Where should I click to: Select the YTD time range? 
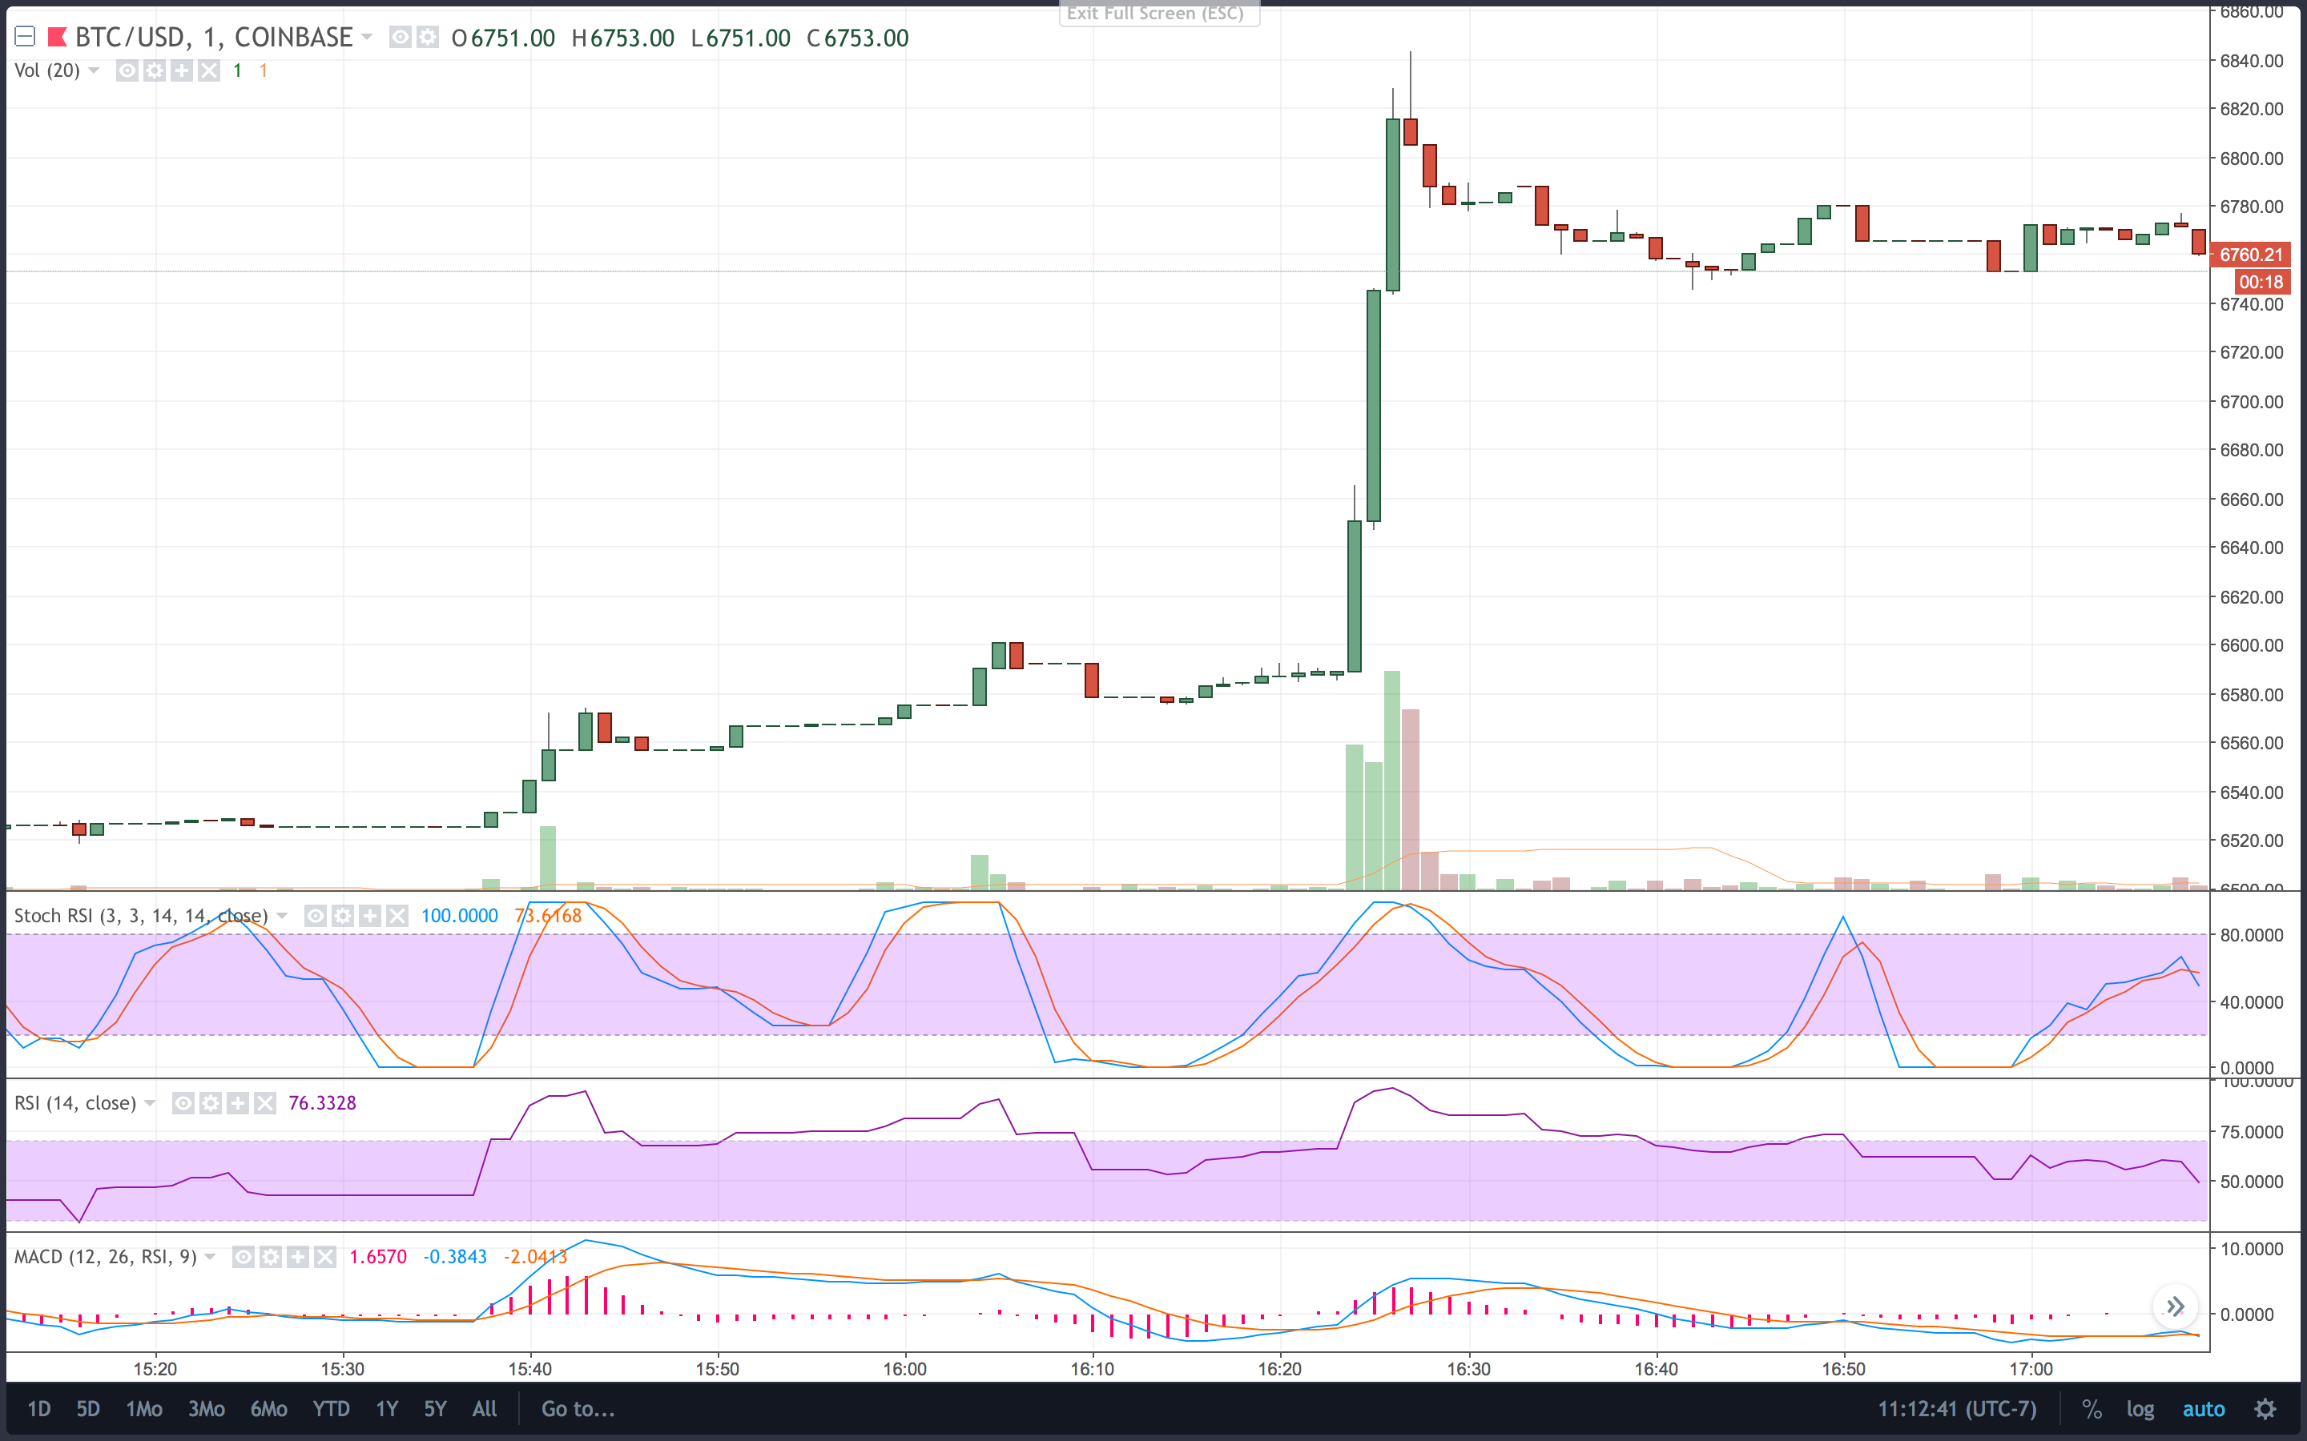(x=331, y=1409)
